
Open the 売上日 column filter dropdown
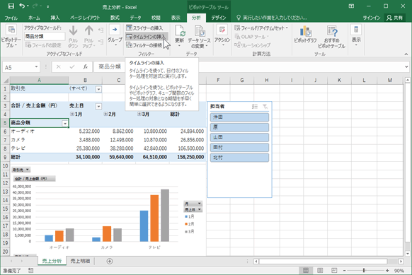tap(98, 106)
